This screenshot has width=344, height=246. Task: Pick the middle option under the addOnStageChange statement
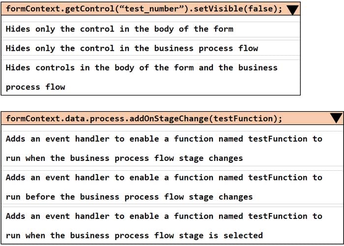click(x=164, y=187)
